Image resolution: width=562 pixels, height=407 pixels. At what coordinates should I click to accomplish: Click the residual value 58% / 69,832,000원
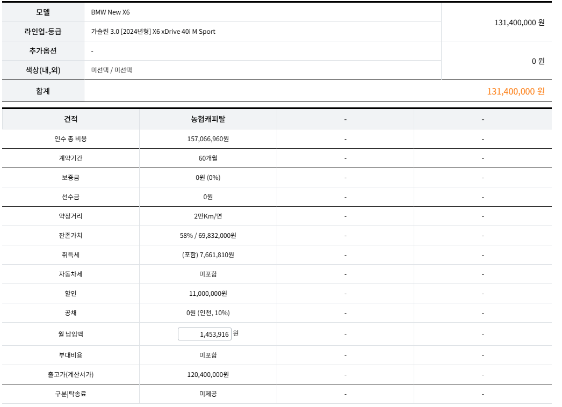(x=208, y=236)
